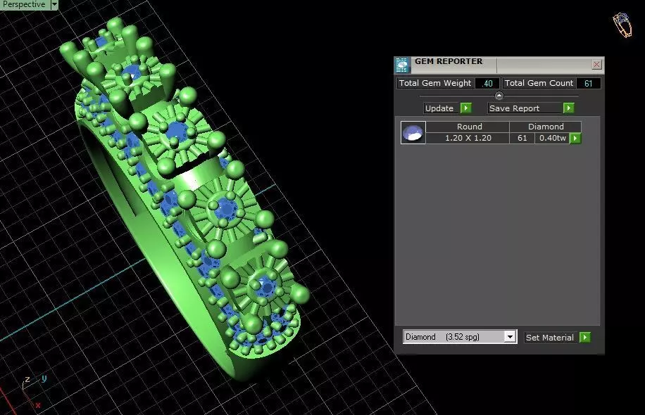Click the ring thumbnail icon in the top-right corner
Screen dimensions: 645x415
[x=622, y=25]
